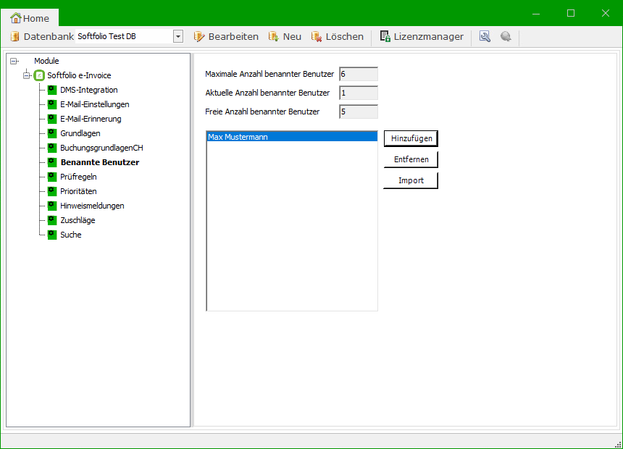Viewport: 623px width, 449px height.
Task: Click the grey globe icon in toolbar
Action: click(506, 36)
